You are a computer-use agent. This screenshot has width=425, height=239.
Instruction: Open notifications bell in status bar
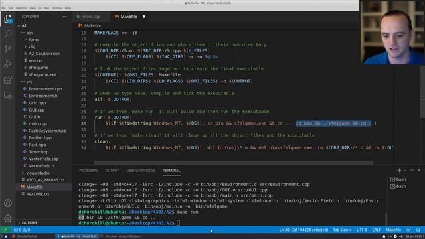pos(418,230)
